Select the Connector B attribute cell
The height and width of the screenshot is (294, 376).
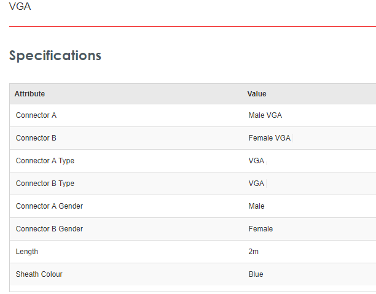point(36,138)
